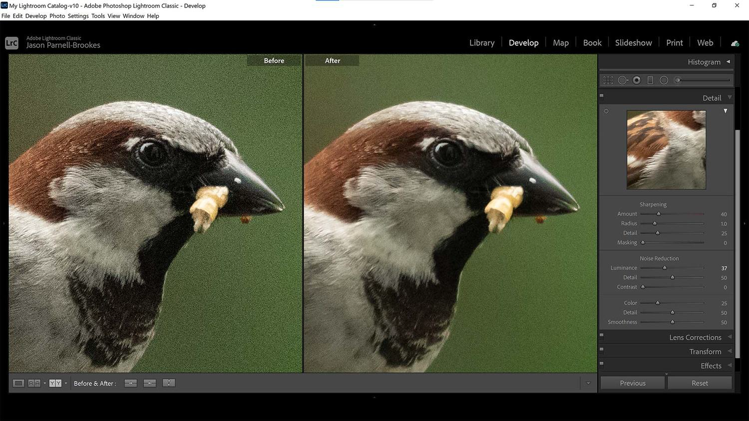This screenshot has width=749, height=421.
Task: Open the Window menu
Action: [133, 16]
